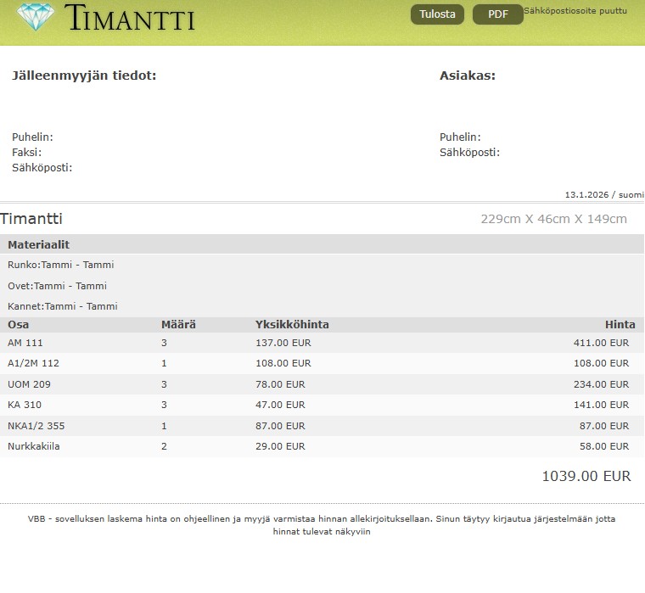The width and height of the screenshot is (645, 593).
Task: Click the VBB disclaimer text in footer
Action: pyautogui.click(x=321, y=525)
